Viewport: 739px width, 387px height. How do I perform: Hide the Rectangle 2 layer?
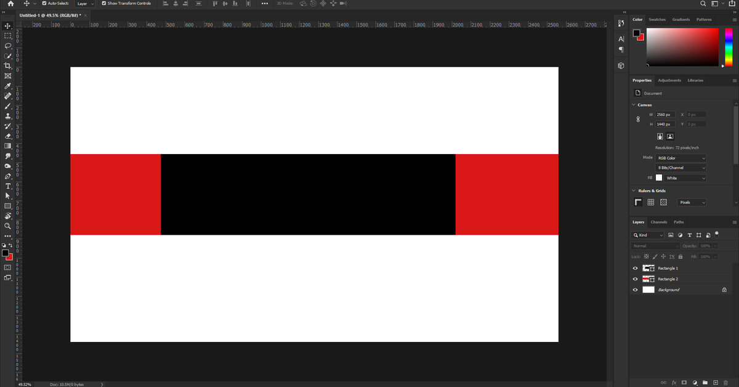coord(636,279)
